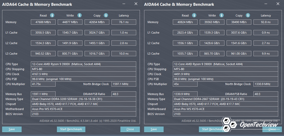Select DDR4-2667 Memory Type field
This screenshot has width=284, height=136.
click(226, 99)
